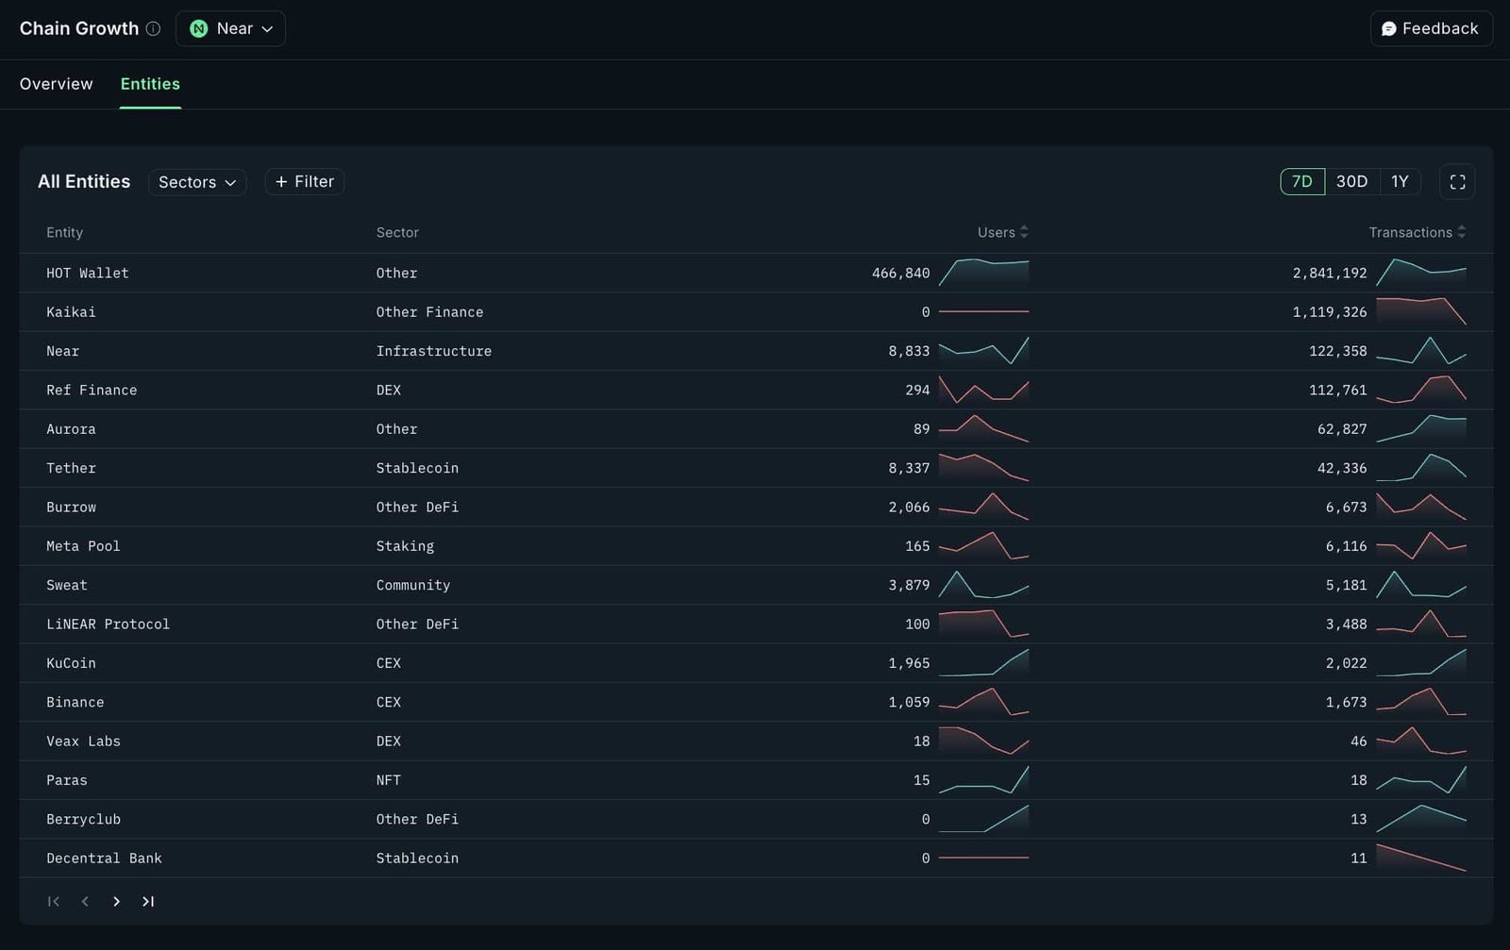Go to the previous page arrow
Image resolution: width=1510 pixels, height=950 pixels.
click(x=85, y=902)
